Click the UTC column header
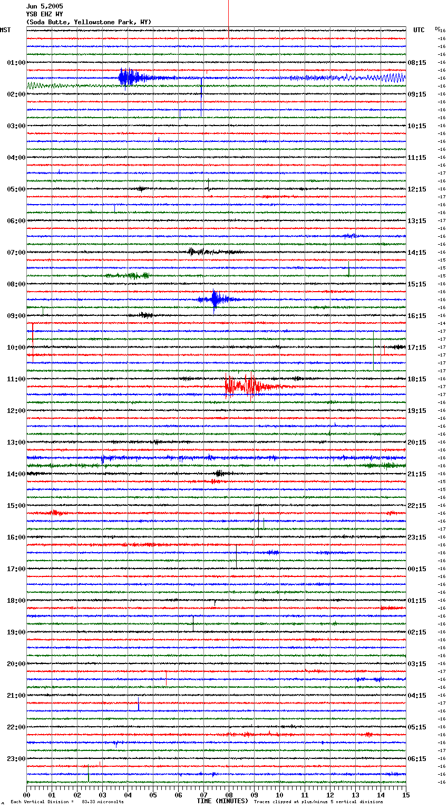The image size is (448, 809). tap(419, 30)
